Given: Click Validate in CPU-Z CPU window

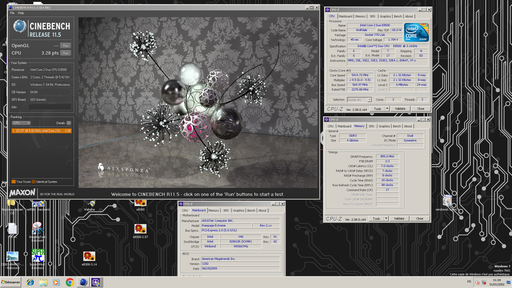Looking at the screenshot, I should click(x=400, y=109).
